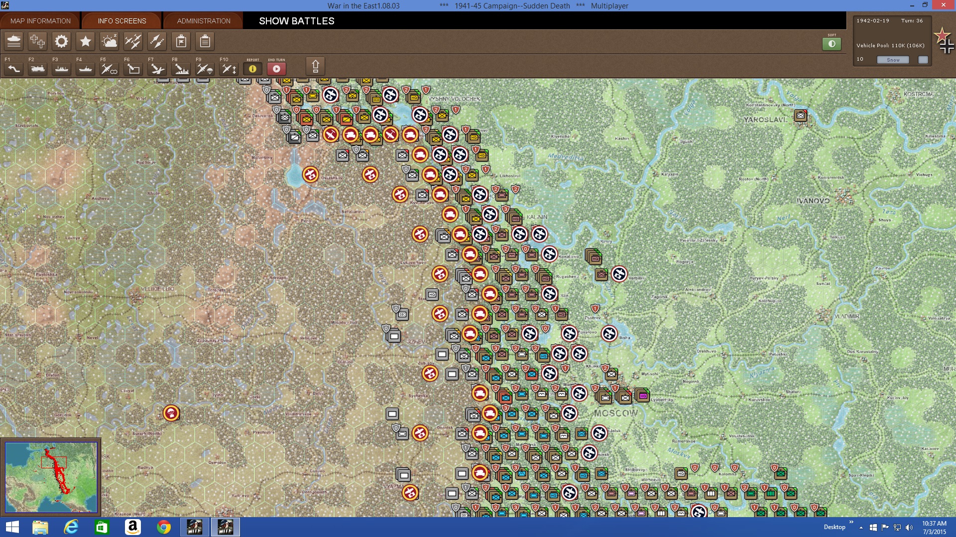Screen dimensions: 956x537
Task: Open the weather icon with sun and cloud
Action: (109, 41)
